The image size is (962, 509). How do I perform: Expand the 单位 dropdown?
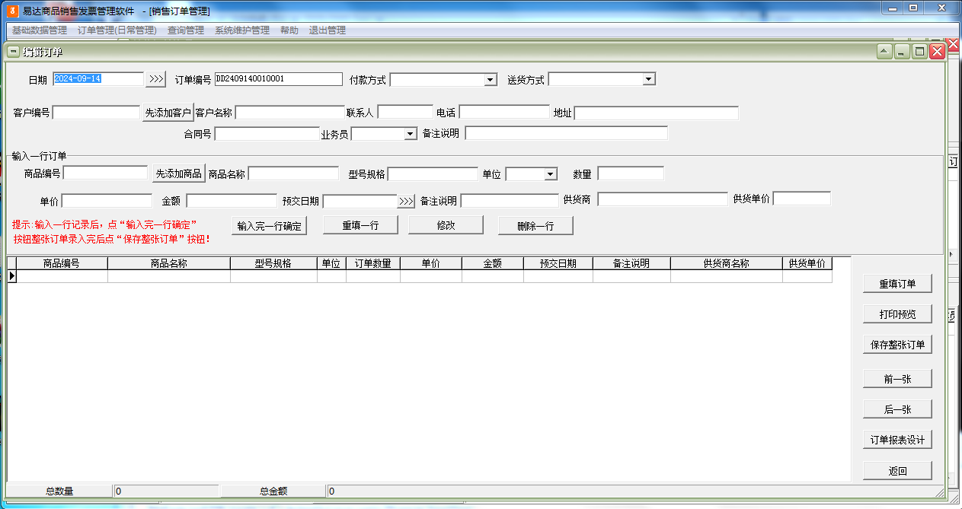click(551, 174)
